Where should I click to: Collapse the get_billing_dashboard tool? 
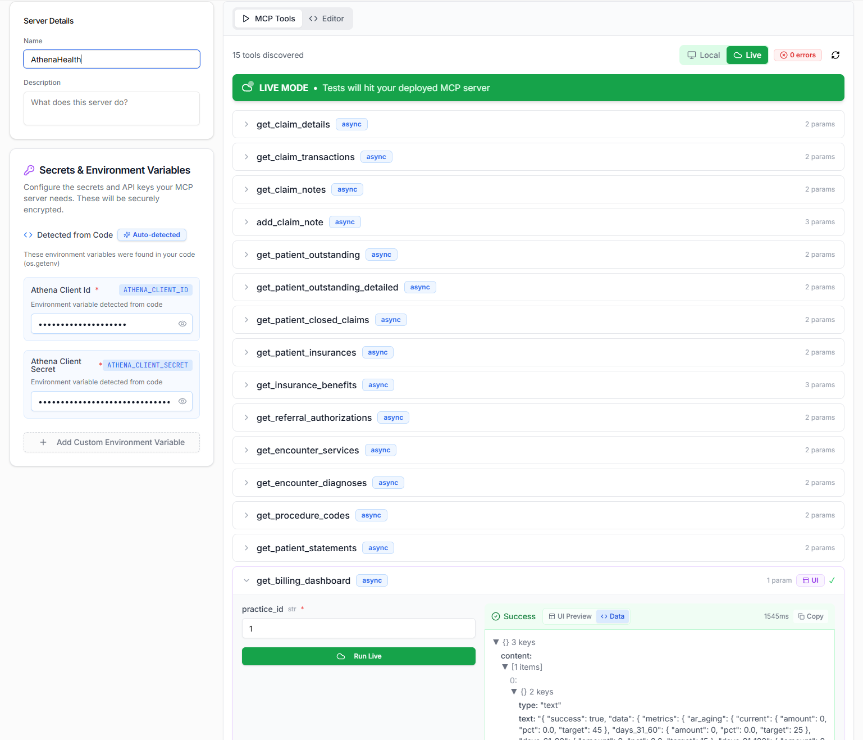(246, 580)
